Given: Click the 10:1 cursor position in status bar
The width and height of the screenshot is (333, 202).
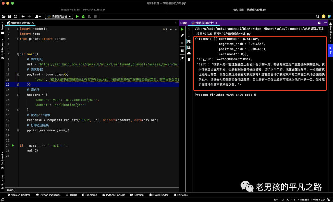Looking at the screenshot, I should pos(276,200).
